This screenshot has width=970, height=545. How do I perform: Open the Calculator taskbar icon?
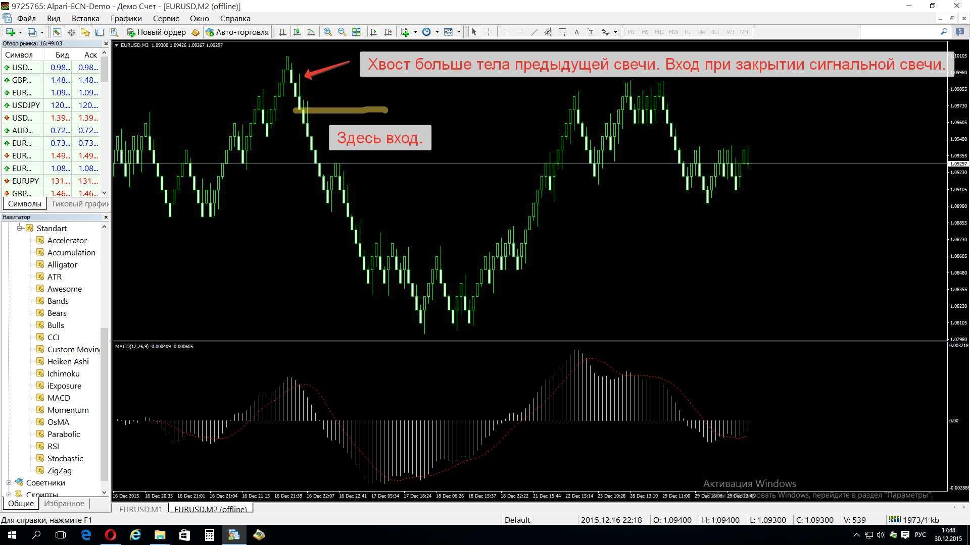(x=209, y=535)
